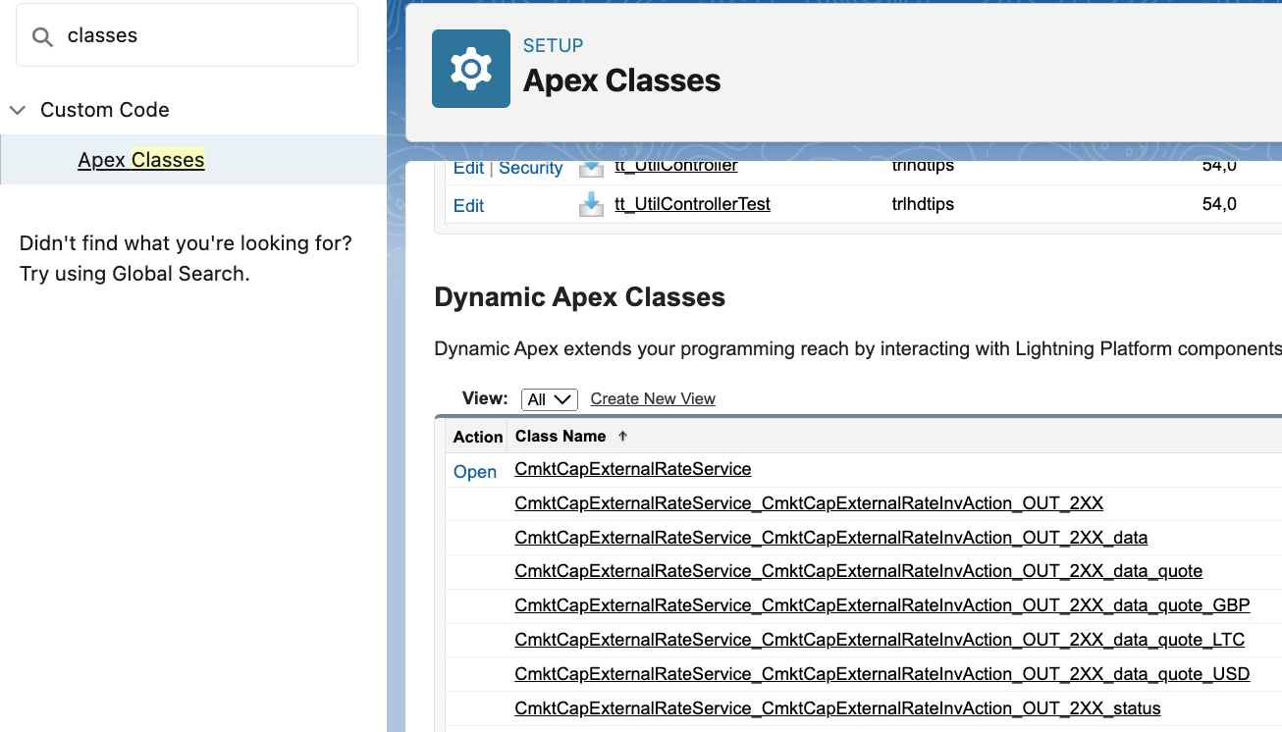Viewport: 1282px width, 732px height.
Task: Open the CmktCapExternalRateService class link
Action: [633, 469]
